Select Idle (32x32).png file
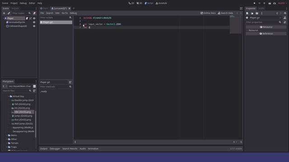 click(23, 112)
